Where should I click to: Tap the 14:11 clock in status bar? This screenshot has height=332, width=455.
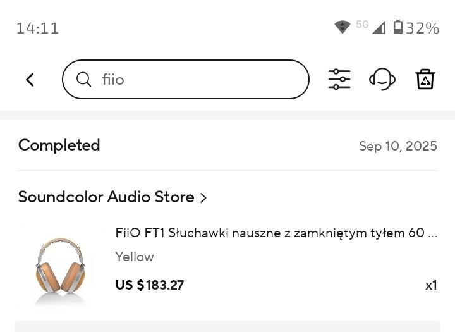tap(38, 28)
